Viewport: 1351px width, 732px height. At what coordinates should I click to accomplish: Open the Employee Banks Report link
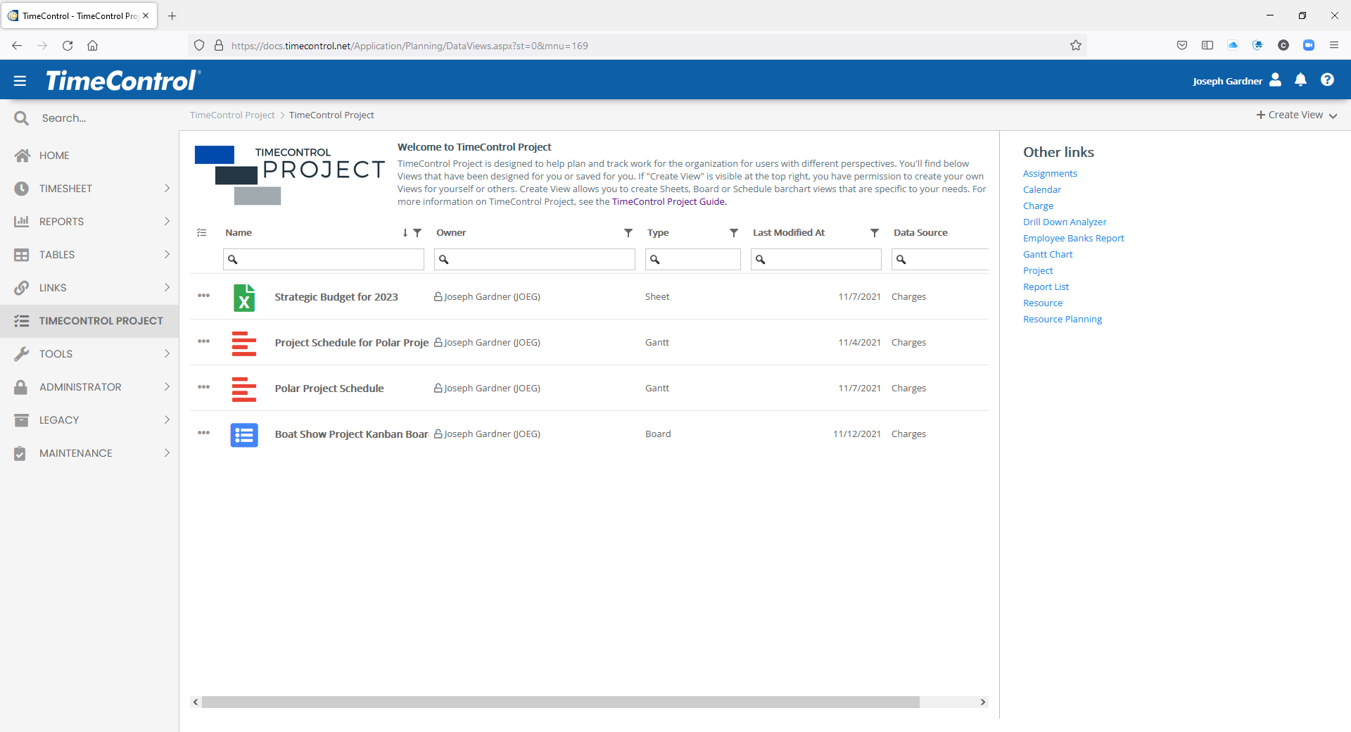(1074, 239)
